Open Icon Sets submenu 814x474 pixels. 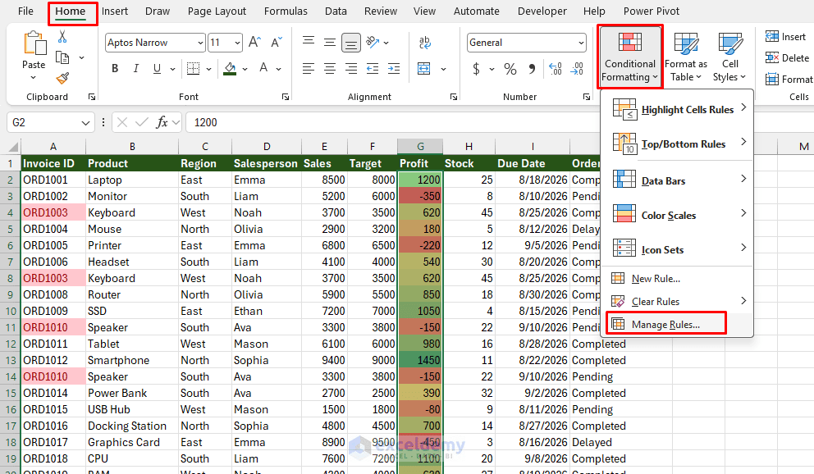tap(677, 249)
